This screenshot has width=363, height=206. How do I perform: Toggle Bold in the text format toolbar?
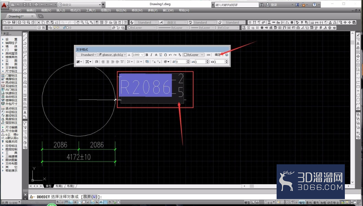(147, 55)
